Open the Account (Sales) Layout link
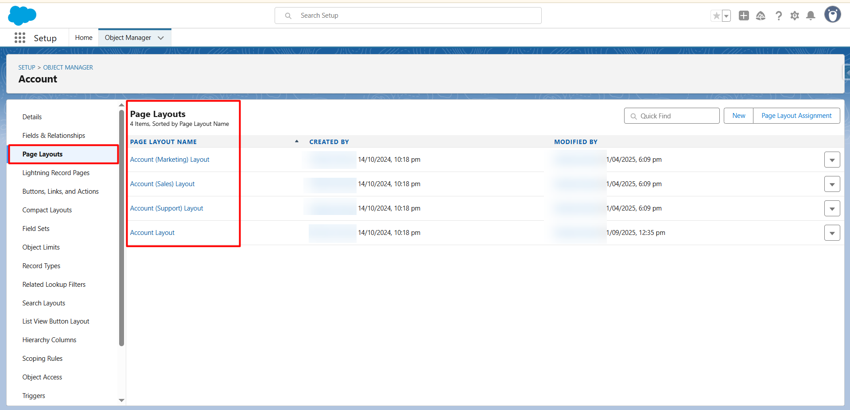The height and width of the screenshot is (410, 850). (x=162, y=184)
